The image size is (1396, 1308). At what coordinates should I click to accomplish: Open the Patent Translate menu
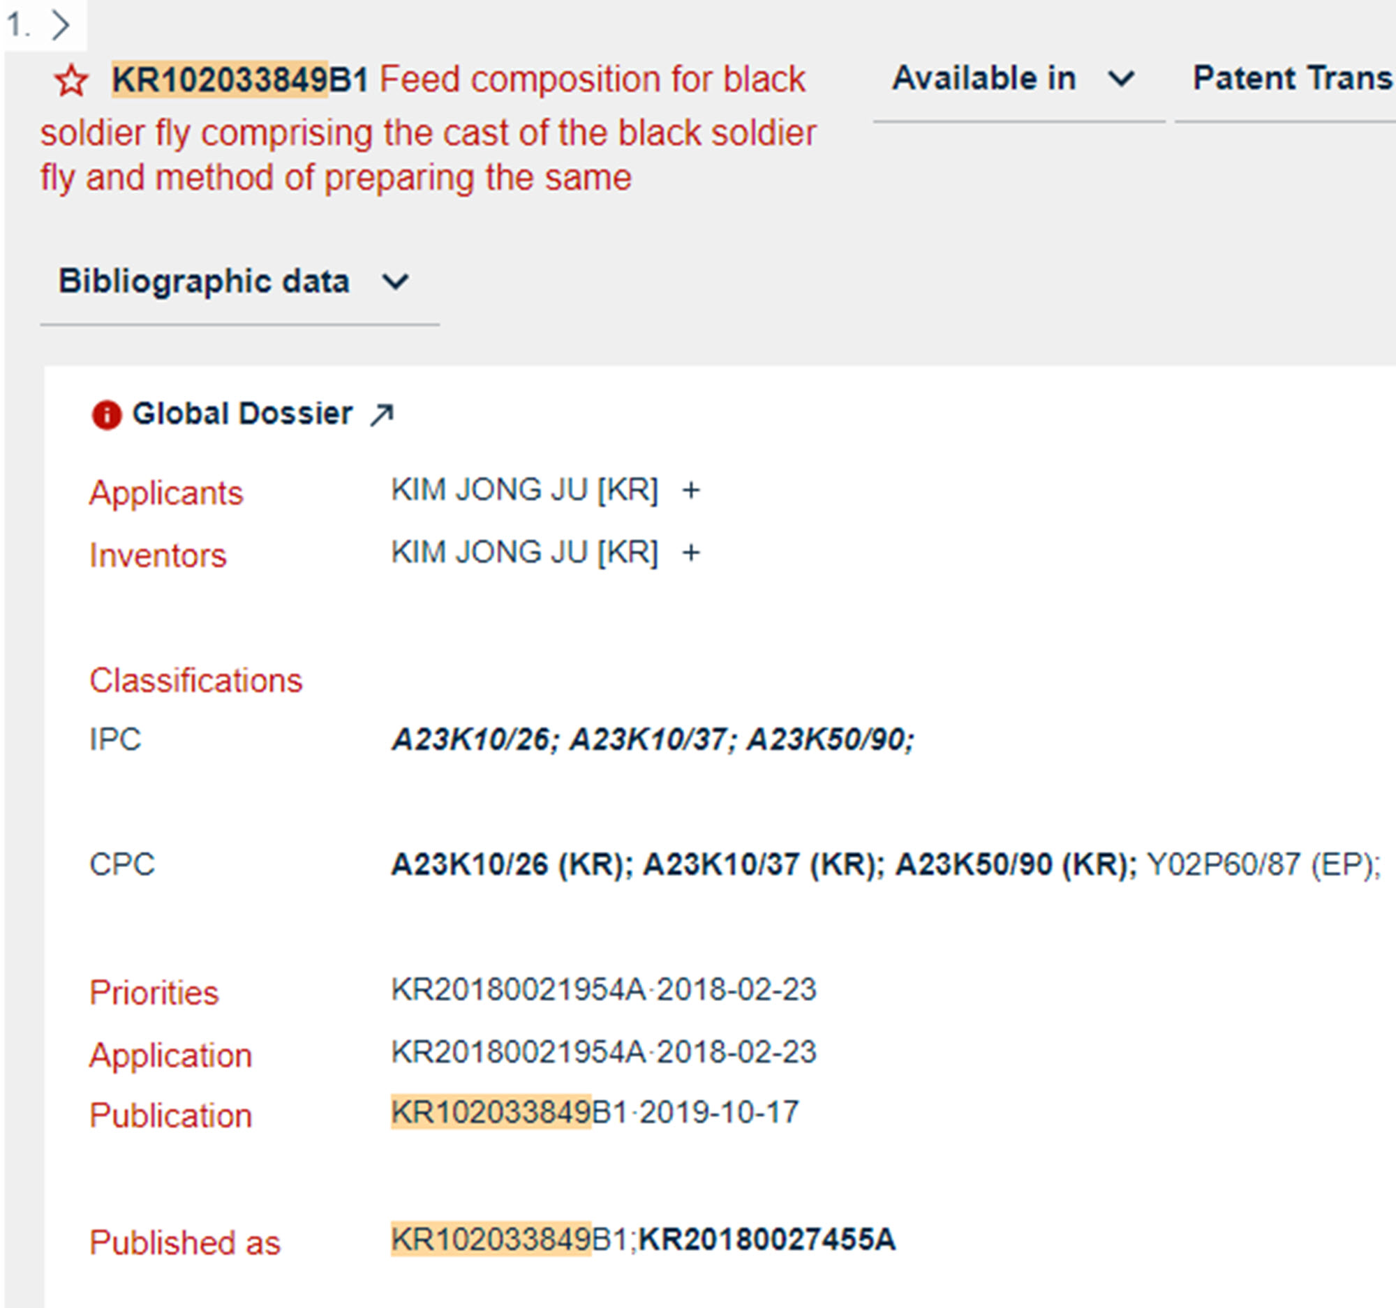(1292, 78)
